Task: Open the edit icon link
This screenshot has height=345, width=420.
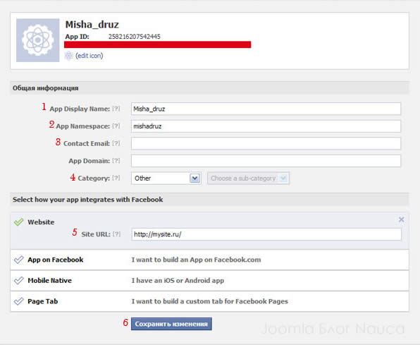Action: [89, 56]
